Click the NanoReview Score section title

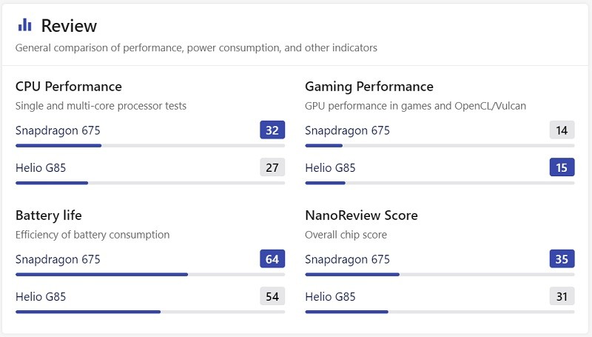point(361,216)
